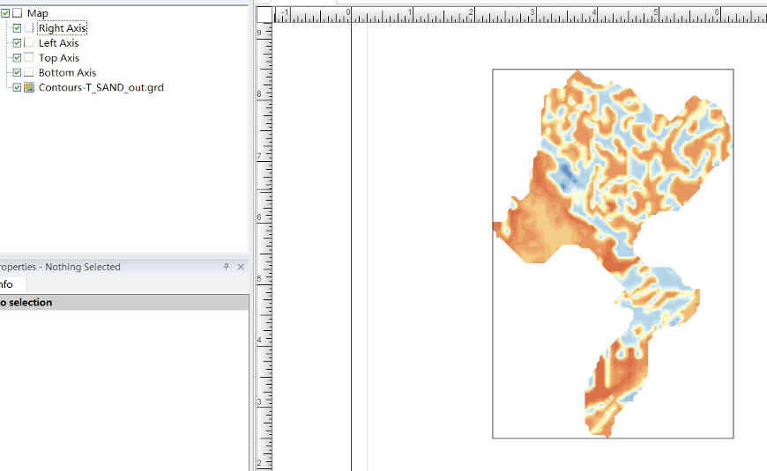Screen dimensions: 767x471
Task: Disable the Bottom Axis checkbox
Action: pyautogui.click(x=17, y=73)
